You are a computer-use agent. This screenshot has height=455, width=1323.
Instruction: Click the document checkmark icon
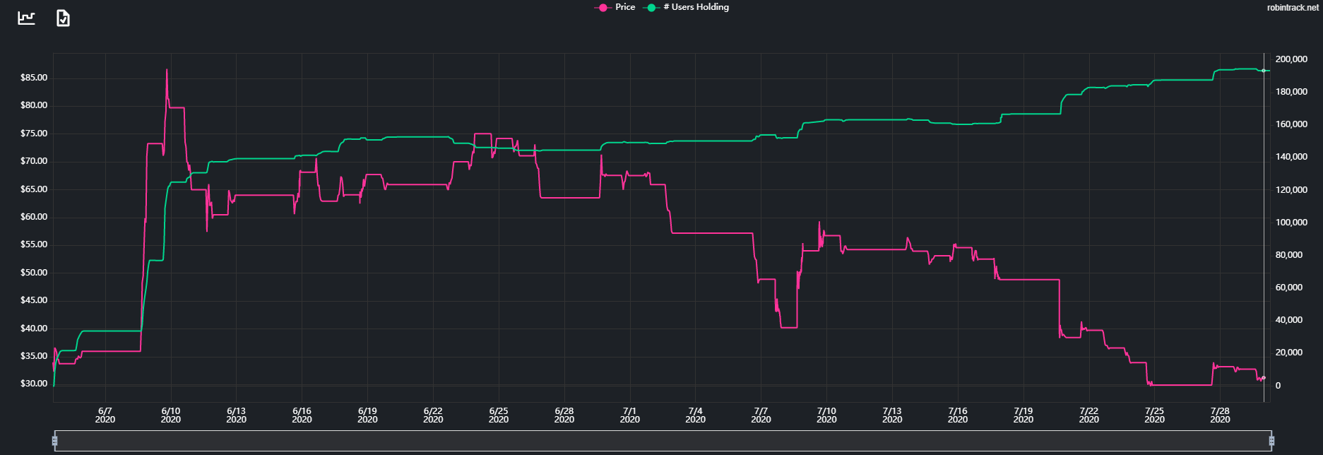tap(63, 18)
